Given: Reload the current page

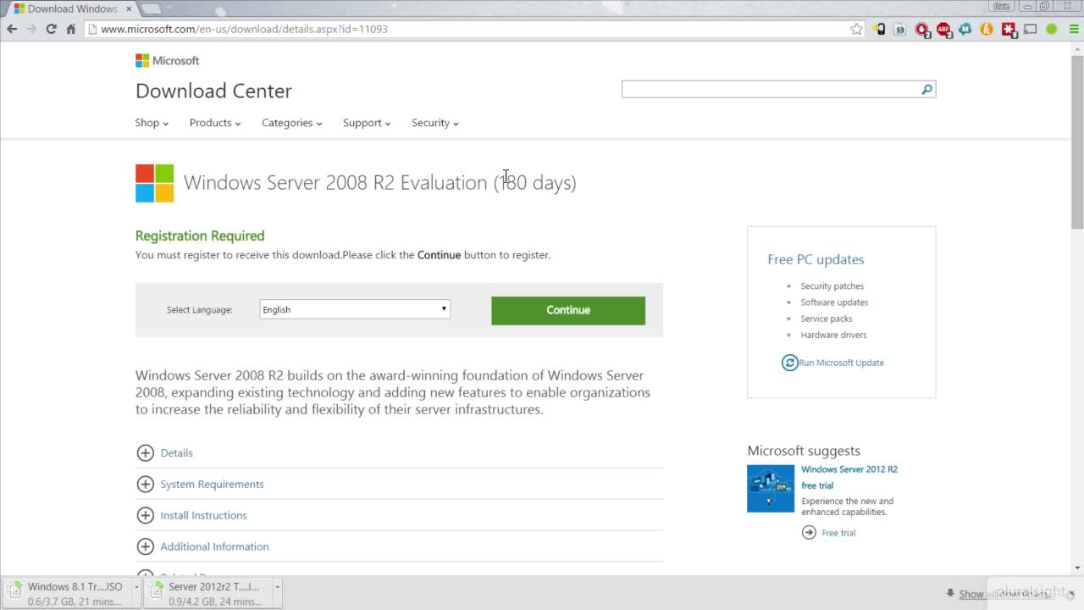Looking at the screenshot, I should (x=51, y=29).
